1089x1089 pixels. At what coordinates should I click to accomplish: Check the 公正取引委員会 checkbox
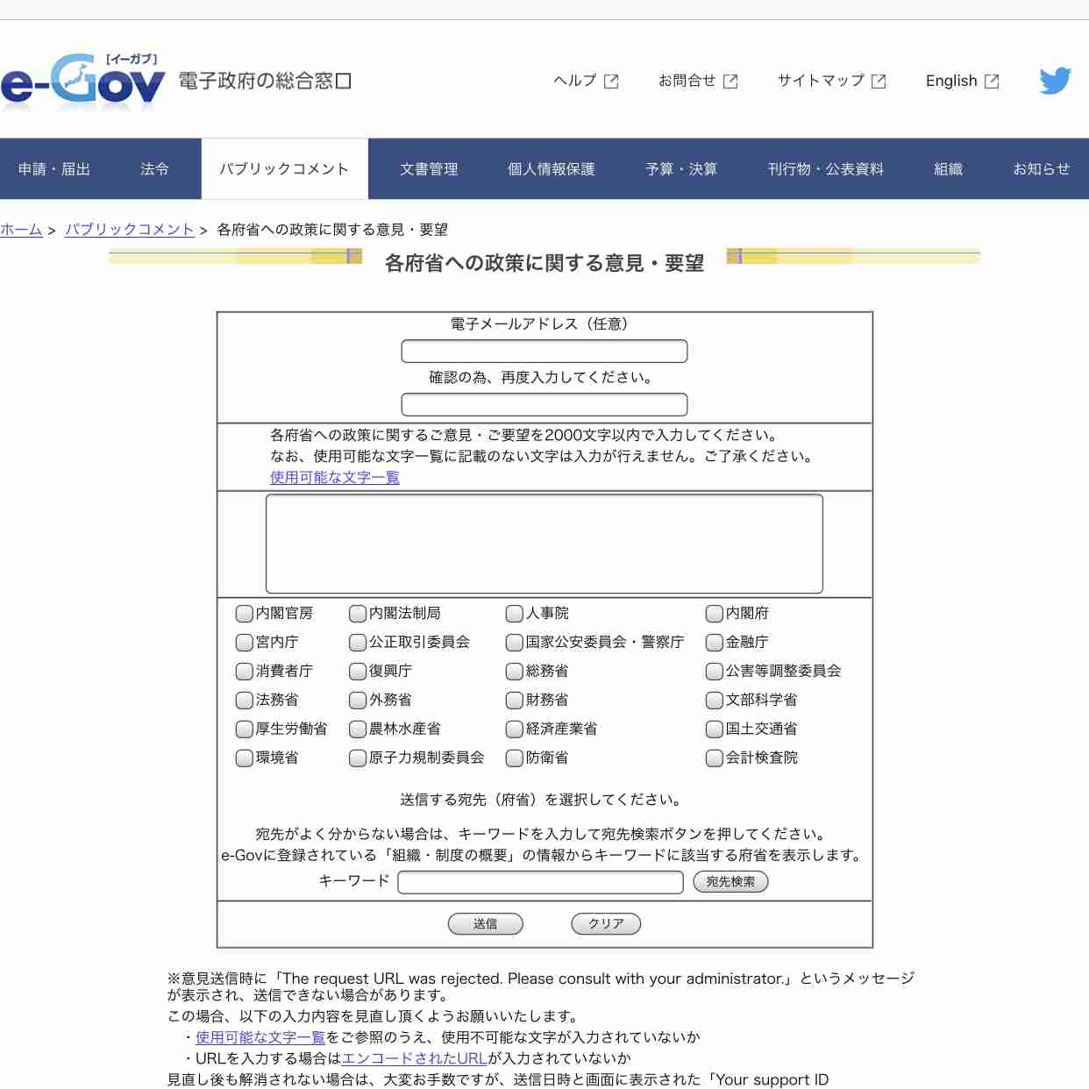click(358, 643)
